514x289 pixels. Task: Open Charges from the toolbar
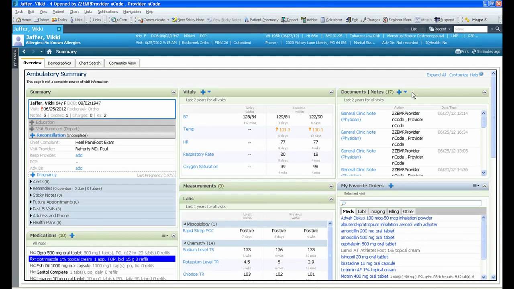pos(371,20)
